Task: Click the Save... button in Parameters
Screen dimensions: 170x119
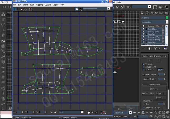Action: 160,94
